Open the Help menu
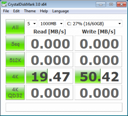128x116 pixels. [x=44, y=11]
